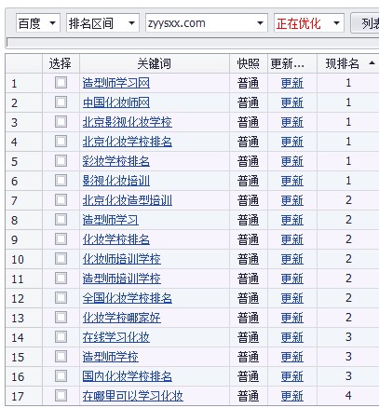
Task: Click the 更新 link for 北京化妆学校排名
Action: point(292,142)
